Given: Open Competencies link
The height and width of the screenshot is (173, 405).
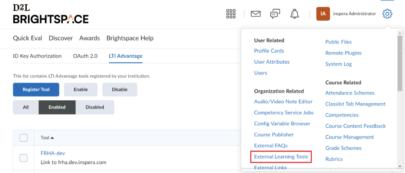Looking at the screenshot, I should (x=342, y=115).
